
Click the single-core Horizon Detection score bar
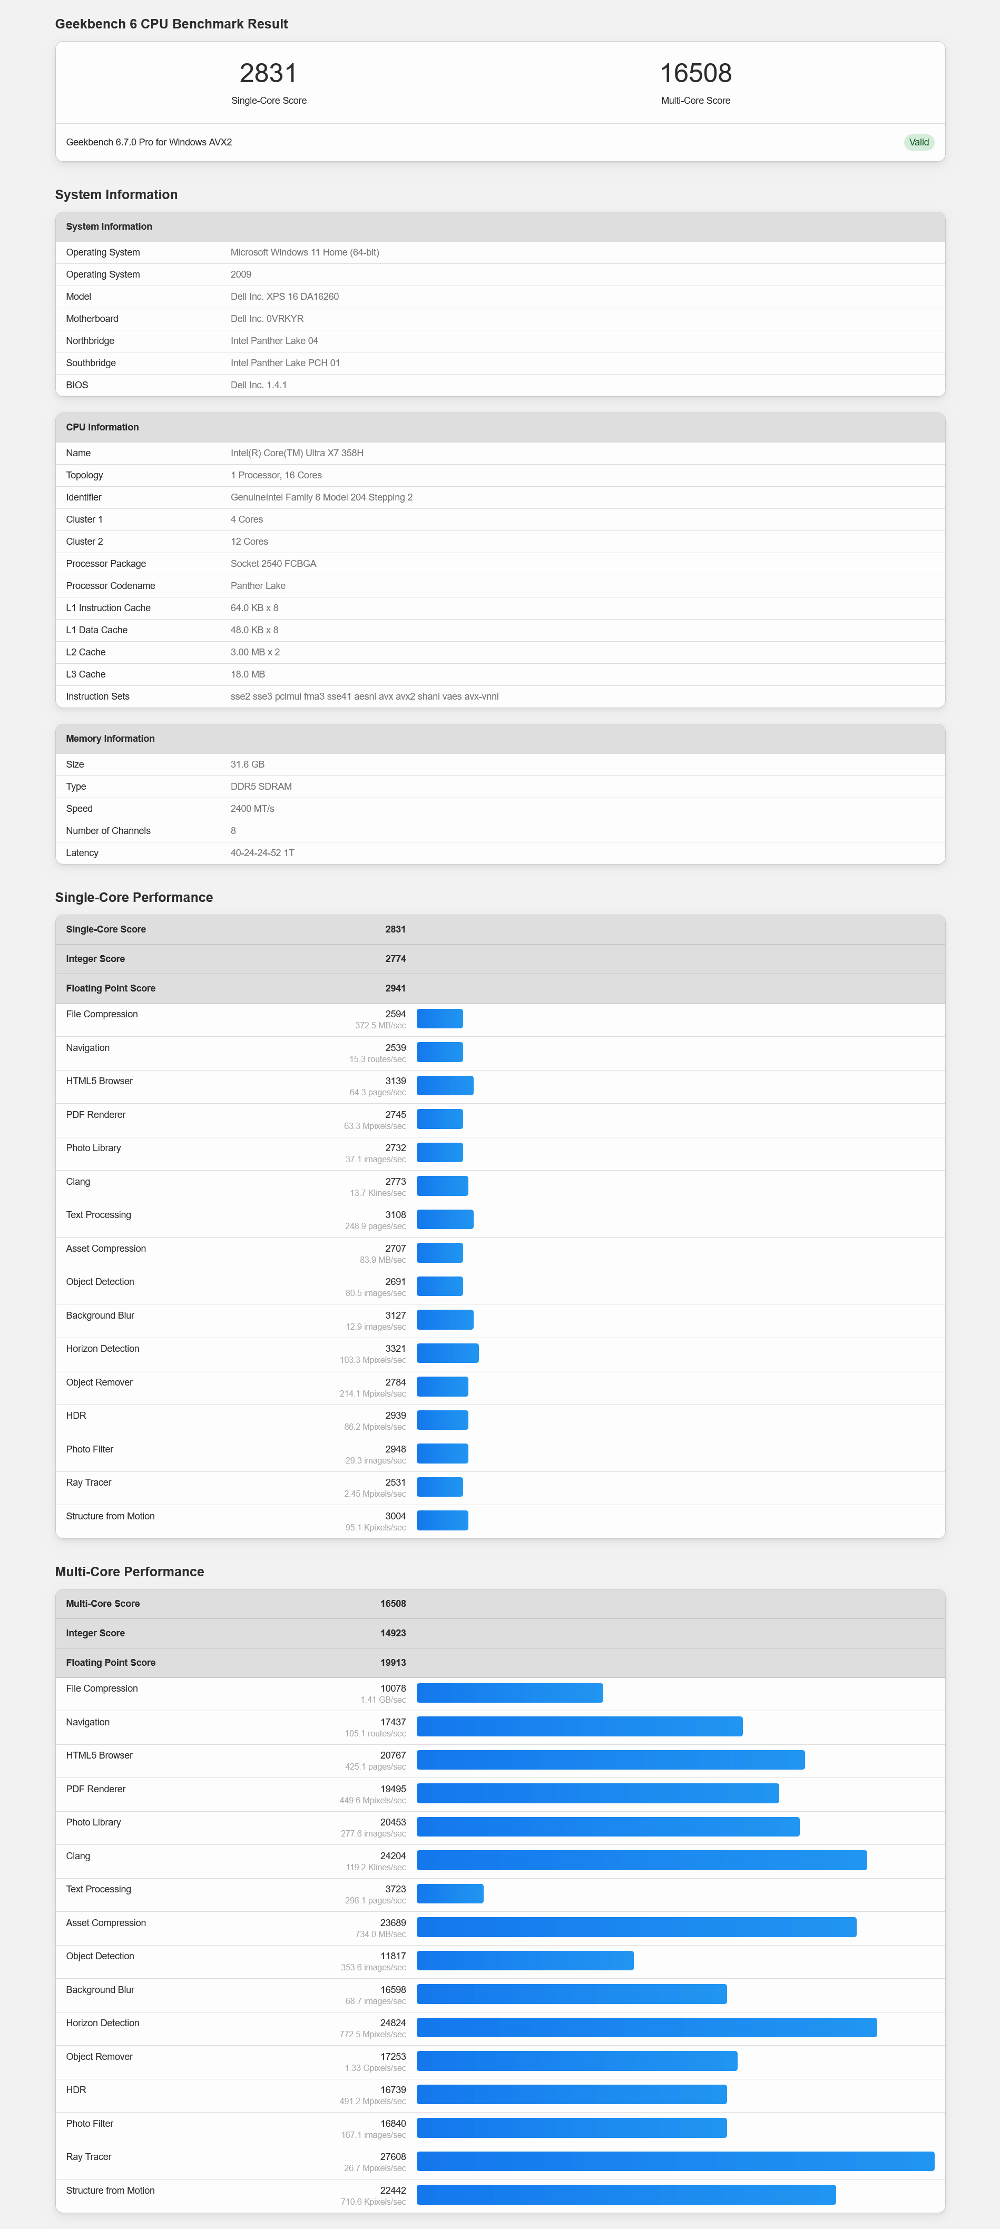[x=447, y=1353]
